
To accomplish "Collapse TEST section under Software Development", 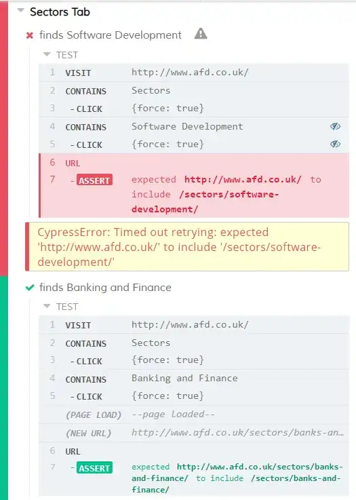I will click(x=47, y=54).
